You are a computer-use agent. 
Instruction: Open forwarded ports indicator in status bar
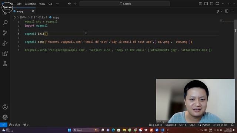tap(26, 125)
